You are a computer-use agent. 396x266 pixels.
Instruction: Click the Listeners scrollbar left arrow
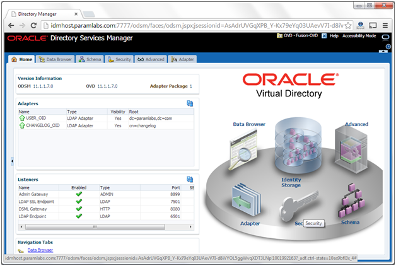(21, 227)
